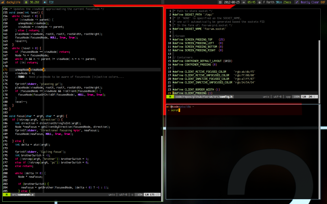This screenshot has height=204, width=327.
Task: Click line 194 fprintf "Cycling focus"
Action: click(x=40, y=152)
